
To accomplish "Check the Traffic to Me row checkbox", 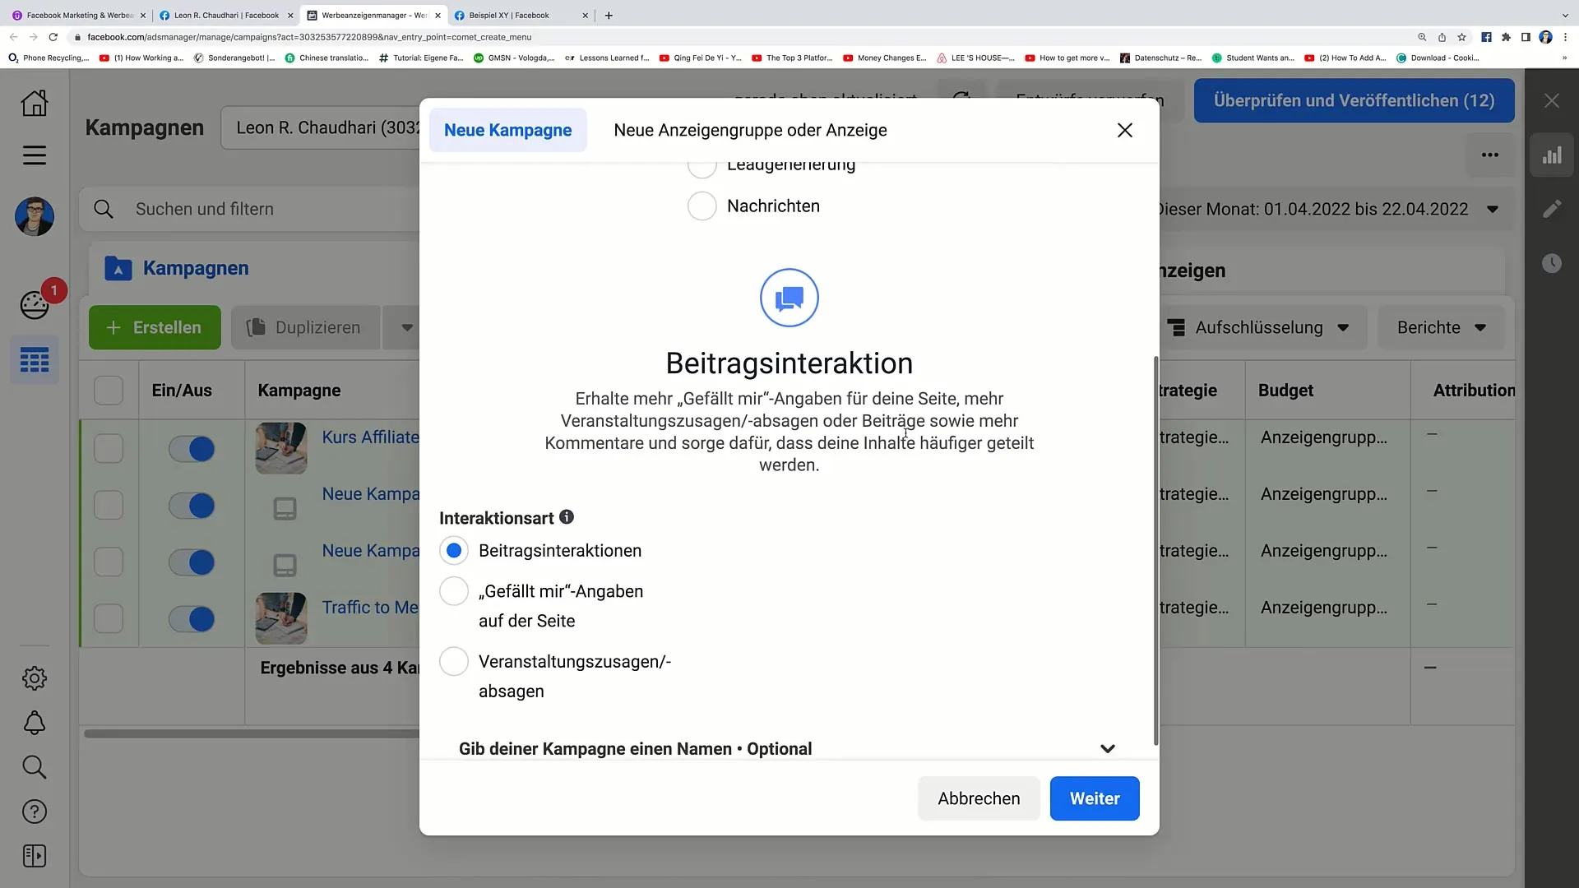I will point(109,618).
